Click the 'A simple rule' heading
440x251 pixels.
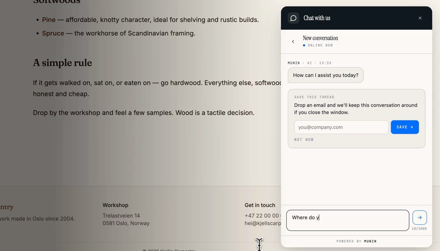tap(62, 63)
